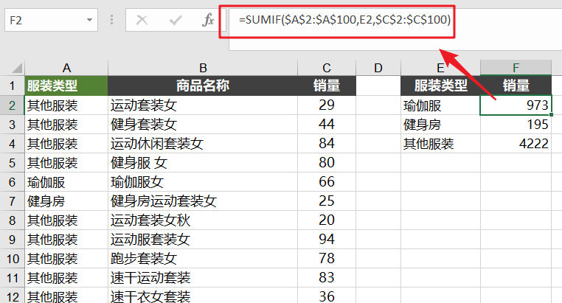Select row 1 header
Image resolution: width=562 pixels, height=303 pixels.
13,86
